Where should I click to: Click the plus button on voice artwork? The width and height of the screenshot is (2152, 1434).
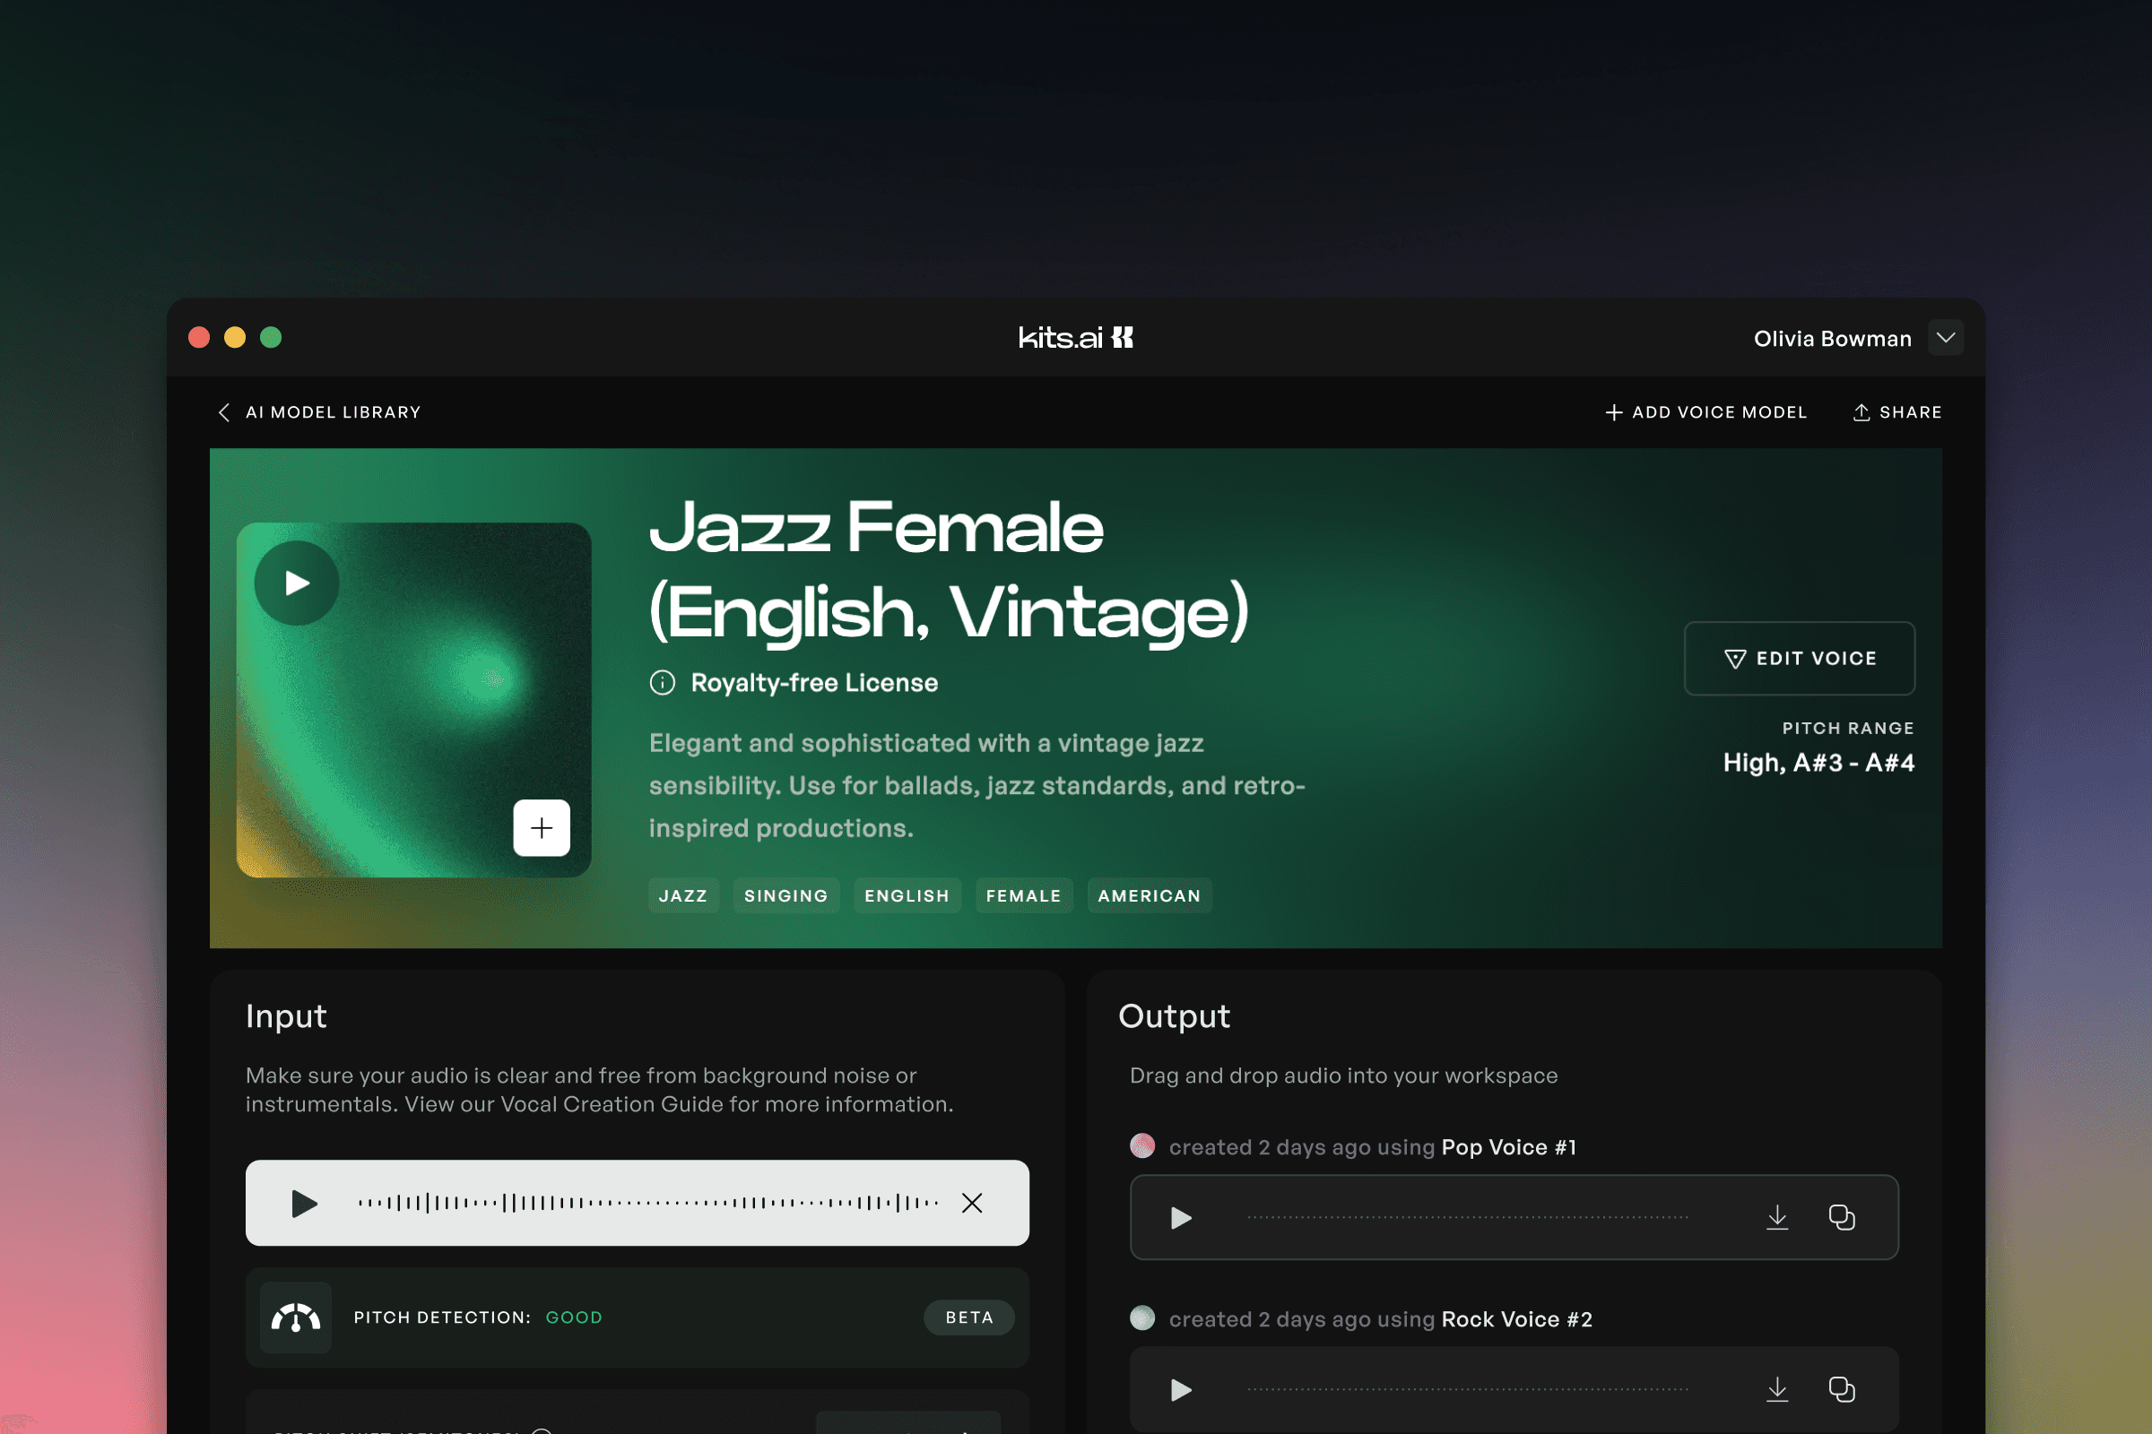(542, 827)
